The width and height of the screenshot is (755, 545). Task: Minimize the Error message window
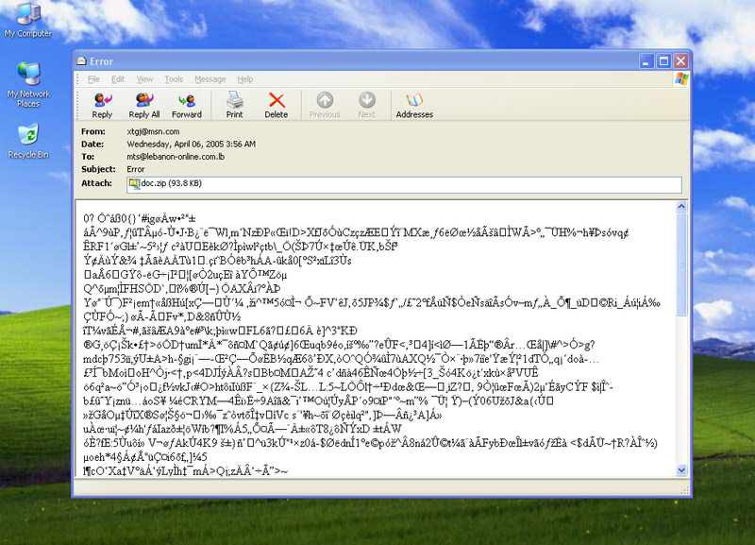point(646,61)
